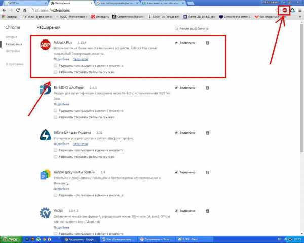Remove VkOpt via trash icon
This screenshot has width=304, height=243.
pyautogui.click(x=207, y=211)
